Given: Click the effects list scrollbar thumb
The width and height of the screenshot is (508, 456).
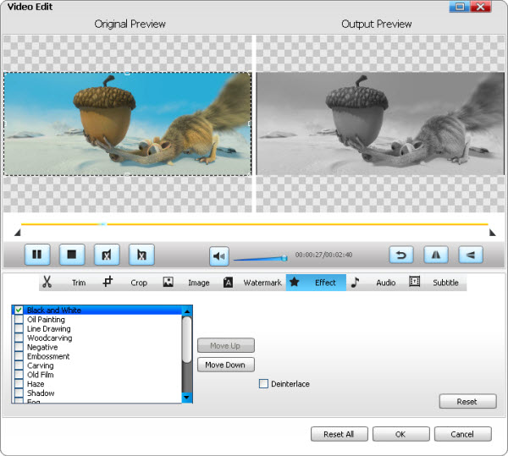Looking at the screenshot, I should click(187, 339).
